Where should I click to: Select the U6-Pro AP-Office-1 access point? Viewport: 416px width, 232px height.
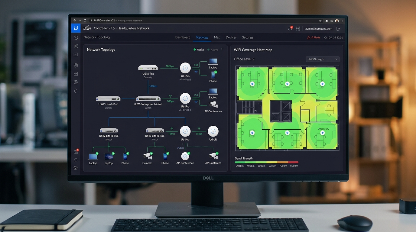click(185, 68)
